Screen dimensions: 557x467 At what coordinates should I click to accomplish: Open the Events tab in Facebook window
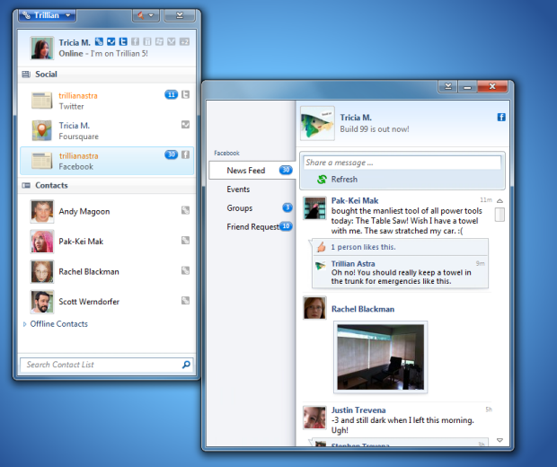[252, 189]
